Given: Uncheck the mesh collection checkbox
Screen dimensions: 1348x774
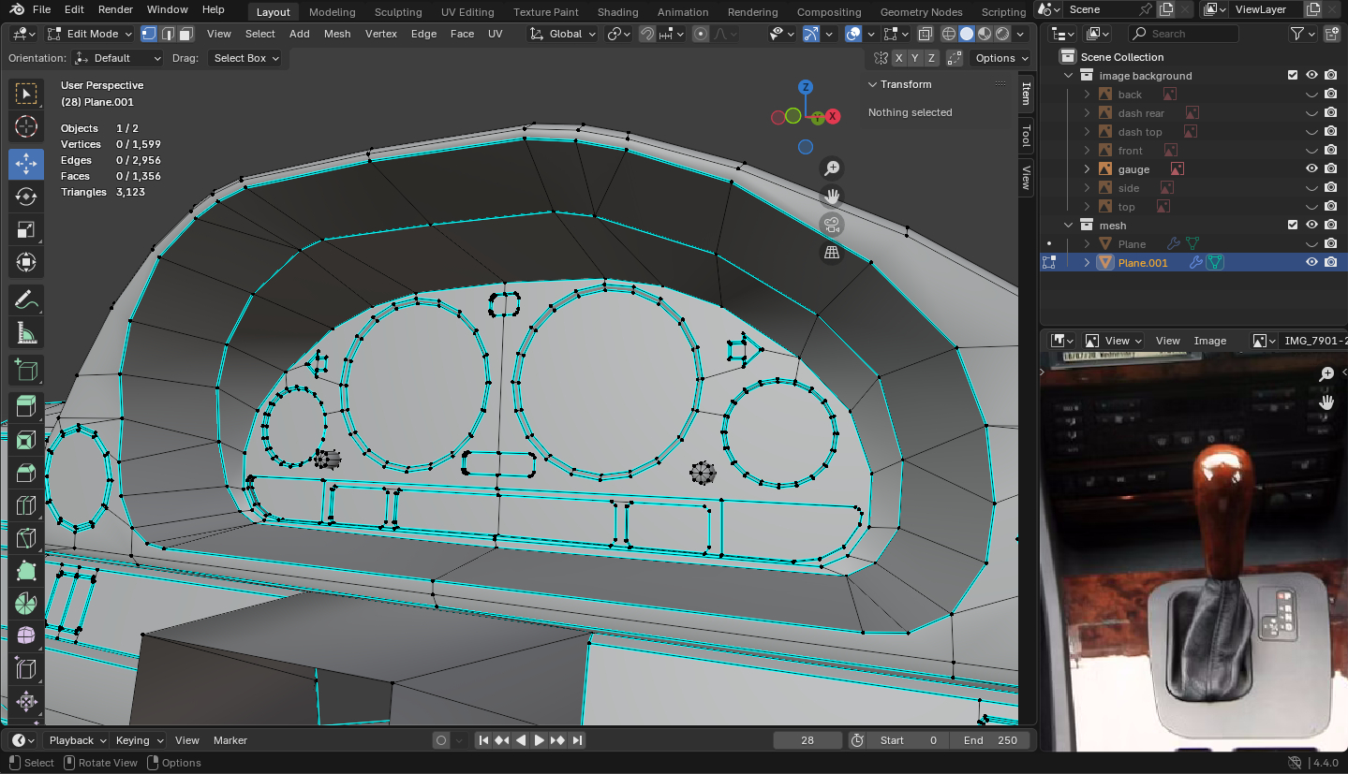Looking at the screenshot, I should tap(1293, 226).
